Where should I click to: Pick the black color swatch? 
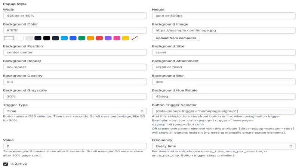pos(46,38)
